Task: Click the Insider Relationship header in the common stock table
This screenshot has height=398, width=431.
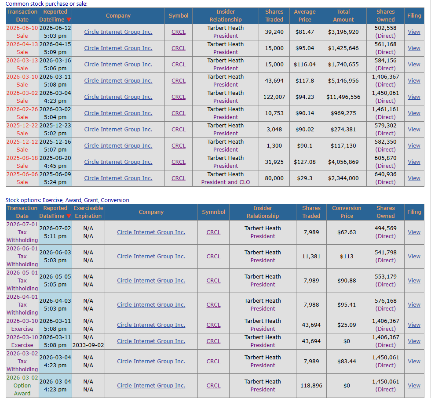Action: 225,16
